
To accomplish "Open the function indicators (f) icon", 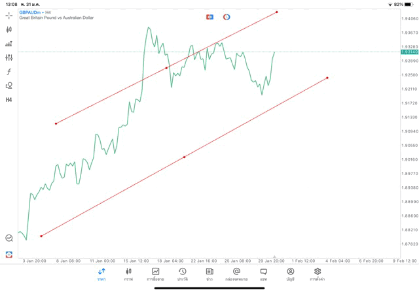I will click(9, 72).
